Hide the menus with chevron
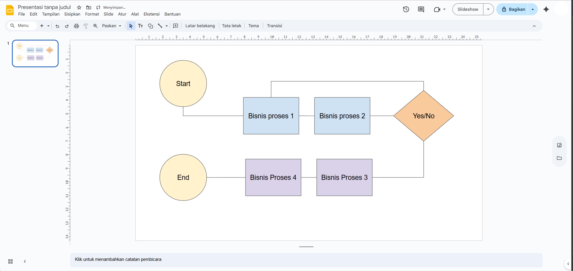 [534, 26]
